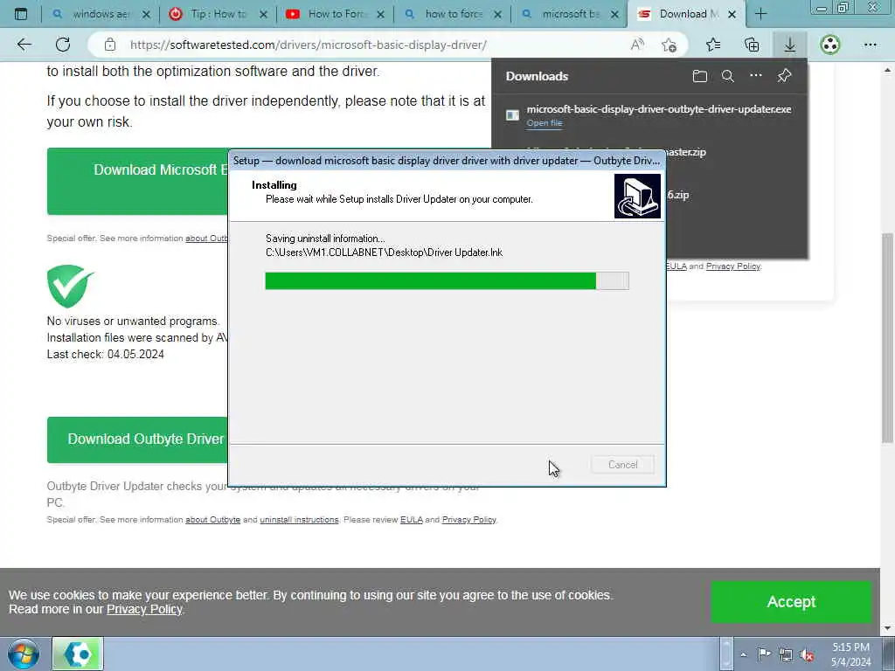Open the Collections icon
The image size is (895, 671).
(752, 45)
